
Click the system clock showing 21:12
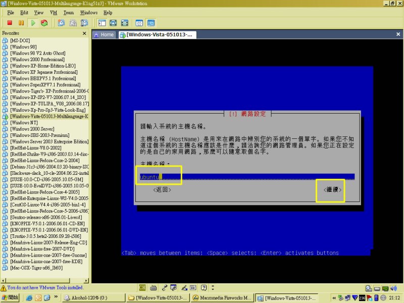394,298
